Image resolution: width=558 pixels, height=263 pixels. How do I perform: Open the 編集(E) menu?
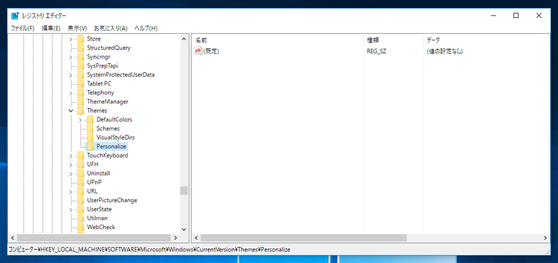(x=51, y=28)
